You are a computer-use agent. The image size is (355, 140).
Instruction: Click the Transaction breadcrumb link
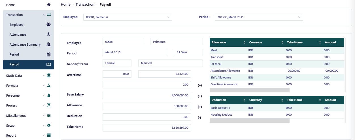pyautogui.click(x=85, y=5)
